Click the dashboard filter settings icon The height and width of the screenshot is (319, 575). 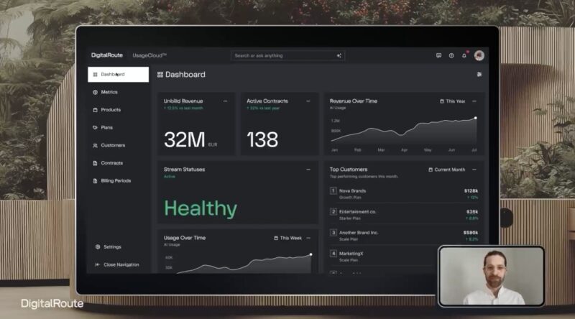[479, 75]
